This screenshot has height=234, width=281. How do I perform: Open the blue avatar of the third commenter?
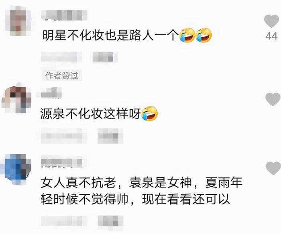pos(15,169)
